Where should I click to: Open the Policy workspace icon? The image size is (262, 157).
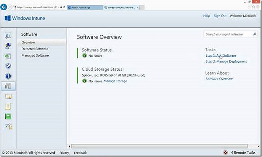8,107
